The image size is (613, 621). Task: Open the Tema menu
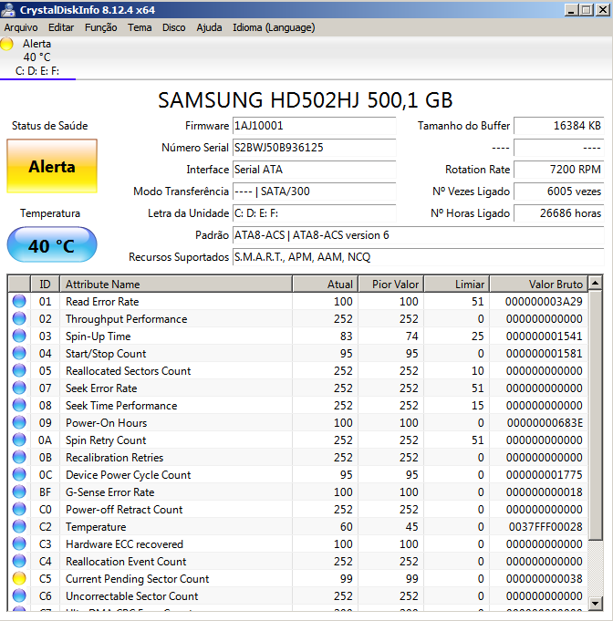pyautogui.click(x=140, y=27)
